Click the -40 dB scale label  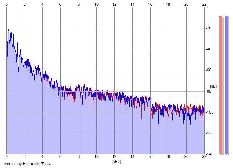tap(208, 49)
